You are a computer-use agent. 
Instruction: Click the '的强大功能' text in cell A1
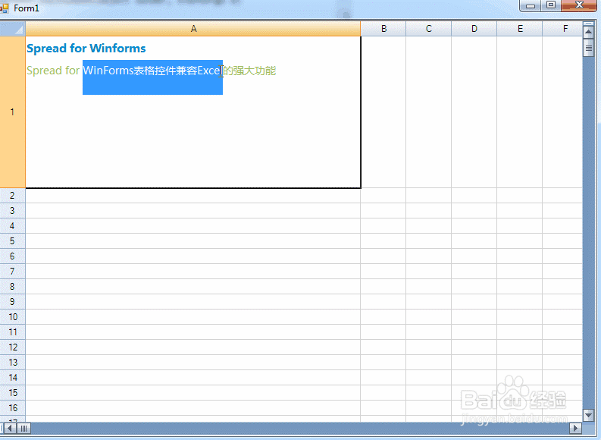click(249, 71)
